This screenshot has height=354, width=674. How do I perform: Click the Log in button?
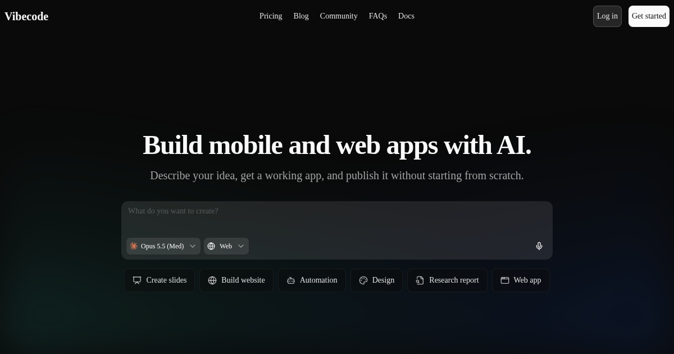(607, 16)
